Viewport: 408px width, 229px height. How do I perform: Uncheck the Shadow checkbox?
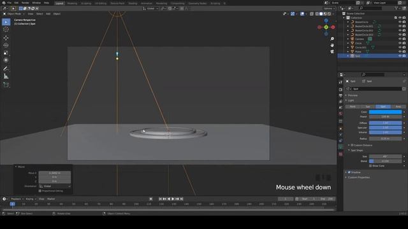349,172
